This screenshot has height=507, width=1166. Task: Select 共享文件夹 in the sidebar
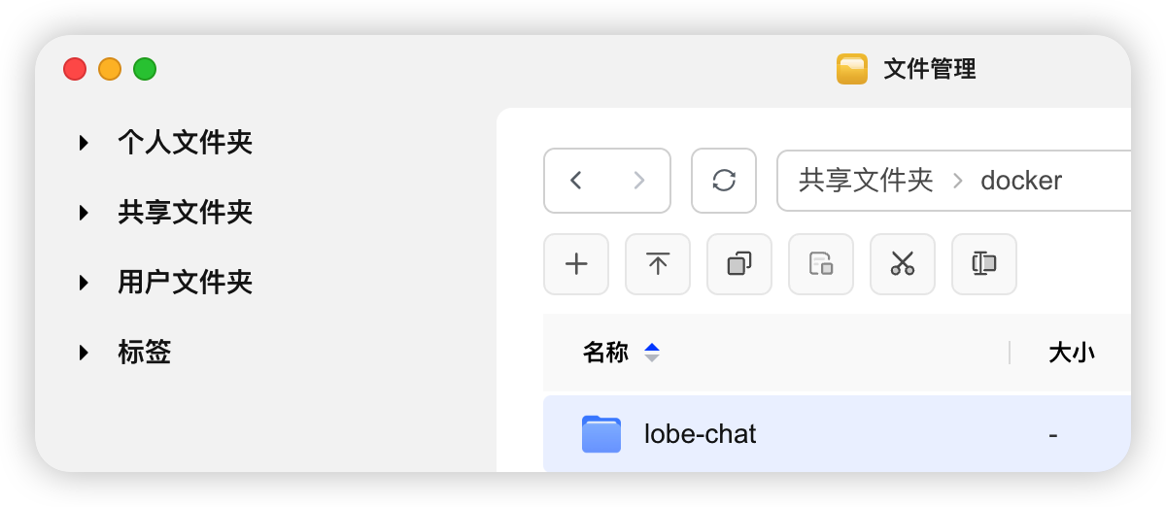click(185, 213)
